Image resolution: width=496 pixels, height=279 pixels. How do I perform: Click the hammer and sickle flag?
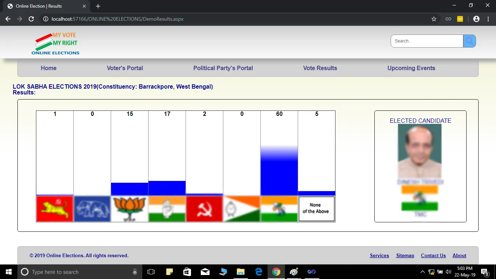click(x=204, y=209)
